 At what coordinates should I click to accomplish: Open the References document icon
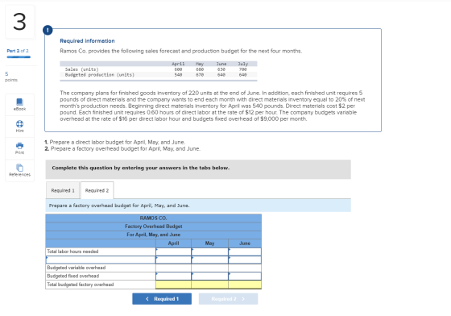(19, 168)
